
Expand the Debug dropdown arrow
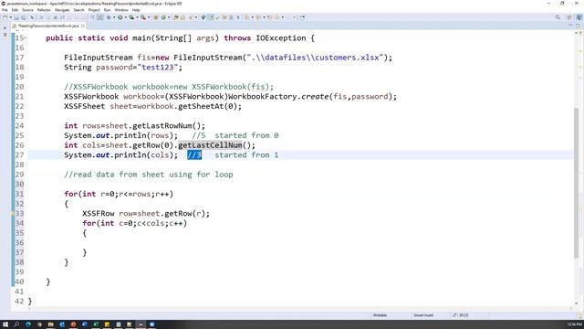tap(113, 17)
